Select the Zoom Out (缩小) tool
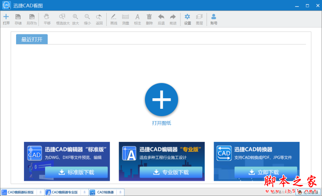The height and width of the screenshot is (196, 322). pos(87,19)
